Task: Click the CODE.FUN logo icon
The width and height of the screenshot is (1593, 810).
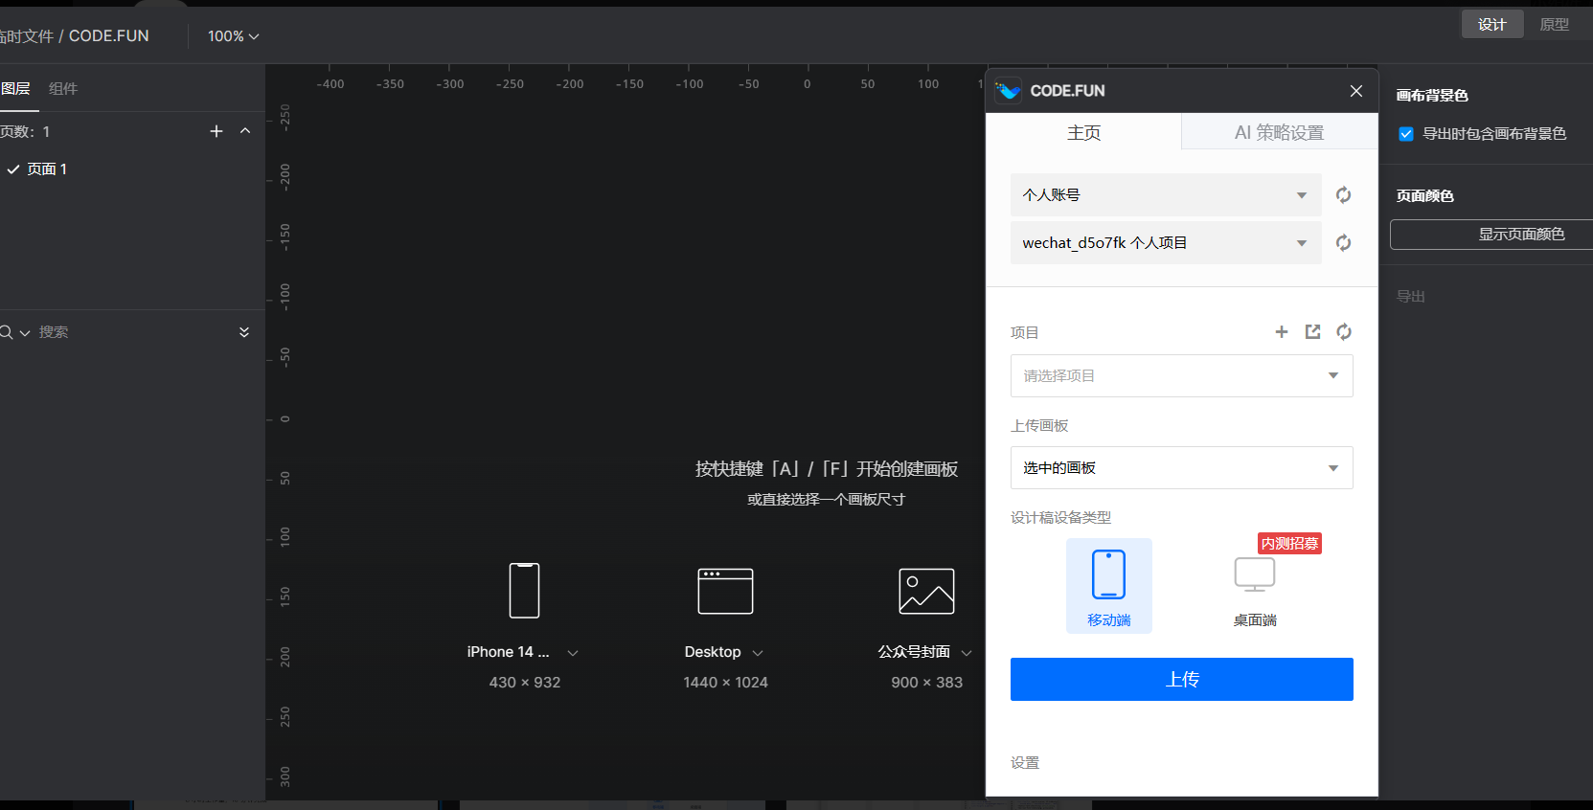Action: [x=1008, y=91]
